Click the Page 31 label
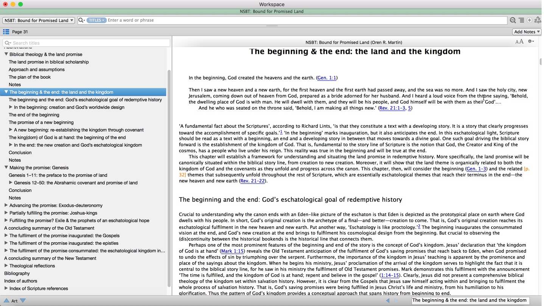Screen dimensions: 544x306 click(20, 32)
